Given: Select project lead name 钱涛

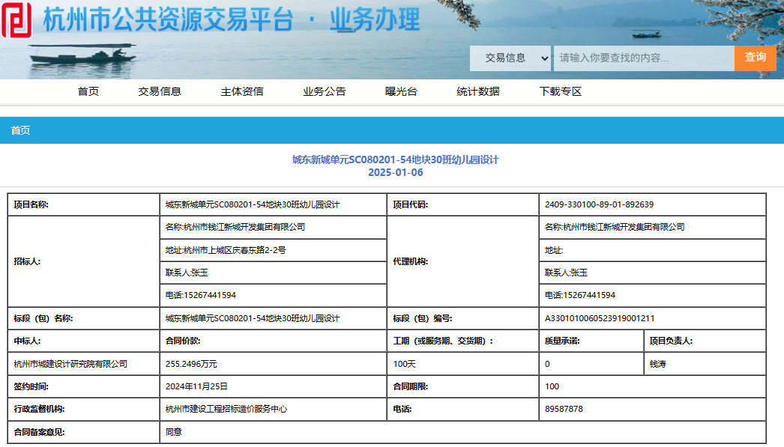Looking at the screenshot, I should 657,364.
